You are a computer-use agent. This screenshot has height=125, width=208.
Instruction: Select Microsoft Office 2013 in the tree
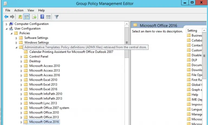(44, 117)
